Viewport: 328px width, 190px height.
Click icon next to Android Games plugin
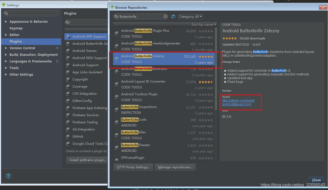(x=68, y=51)
